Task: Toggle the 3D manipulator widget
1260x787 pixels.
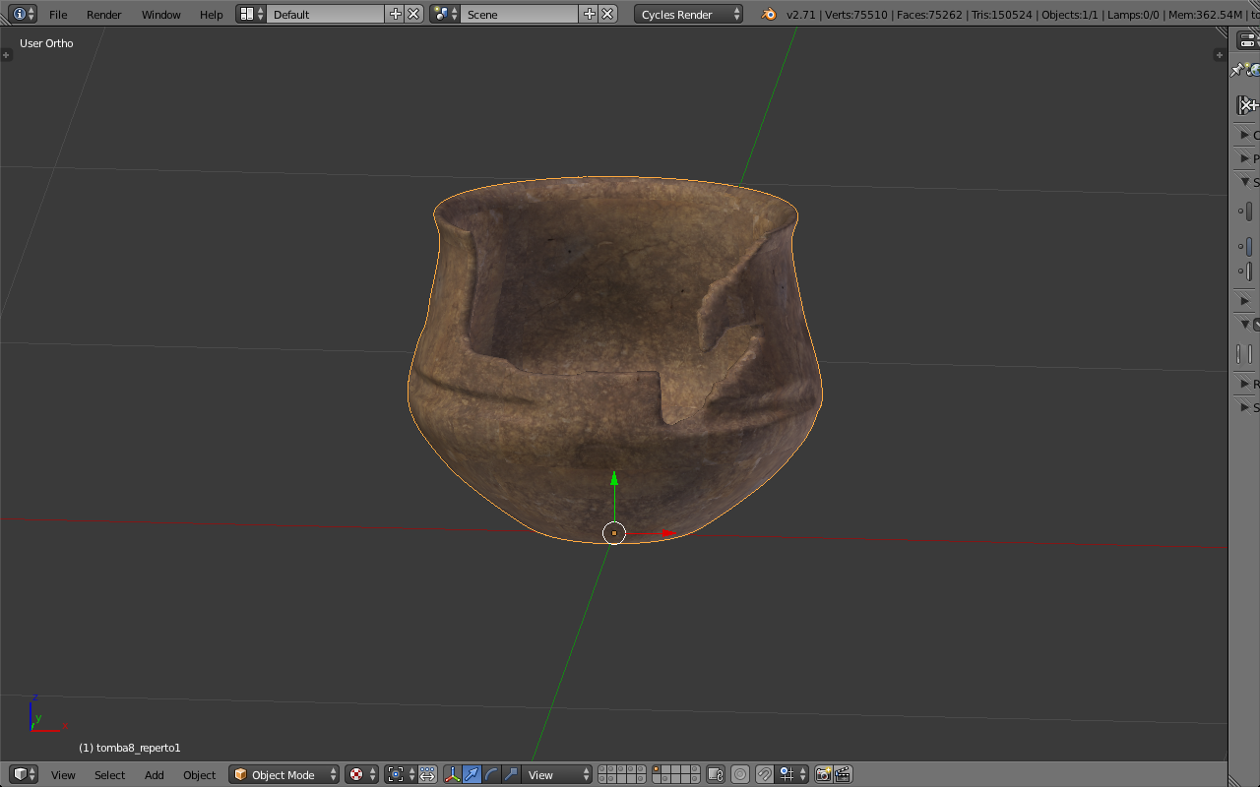Action: point(453,774)
